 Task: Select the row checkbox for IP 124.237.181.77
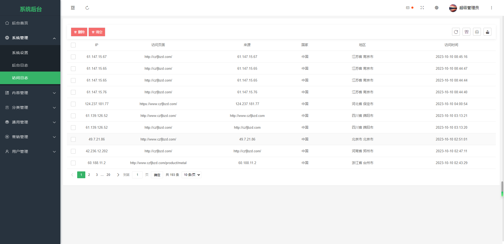[x=73, y=104]
